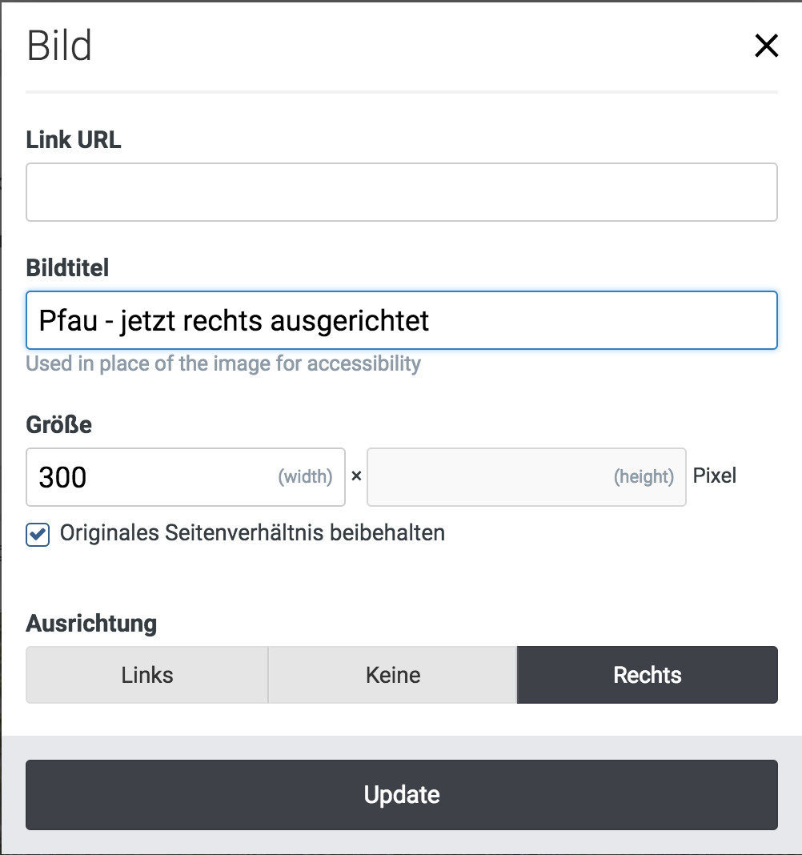Screen dimensions: 802x855
Task: Choose Keine alignment option
Action: 393,675
